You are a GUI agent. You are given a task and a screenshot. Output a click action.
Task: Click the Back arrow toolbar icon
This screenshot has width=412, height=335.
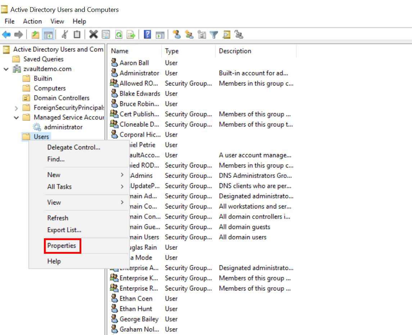[x=6, y=35]
